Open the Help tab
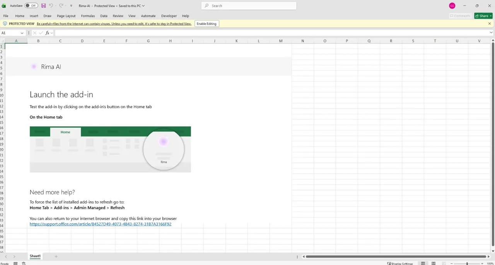 tap(186, 16)
